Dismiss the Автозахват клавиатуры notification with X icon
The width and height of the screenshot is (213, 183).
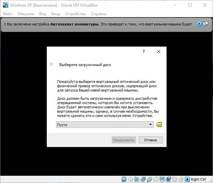pyautogui.click(x=199, y=24)
